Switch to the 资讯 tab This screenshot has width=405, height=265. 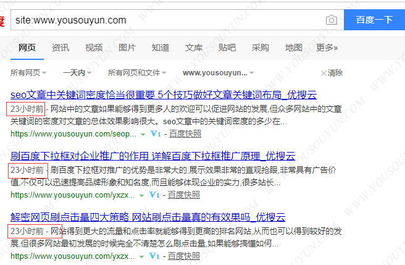61,48
